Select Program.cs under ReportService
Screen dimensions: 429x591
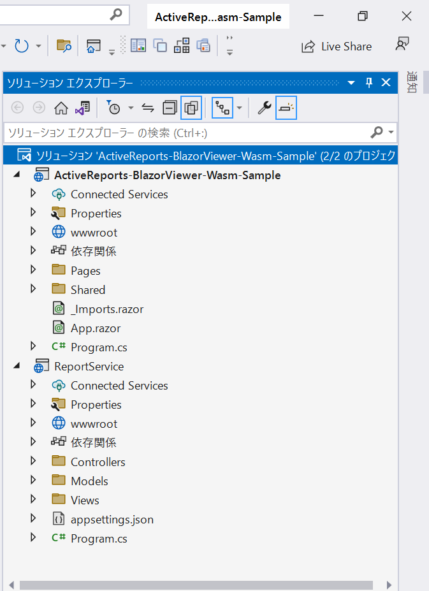point(99,539)
